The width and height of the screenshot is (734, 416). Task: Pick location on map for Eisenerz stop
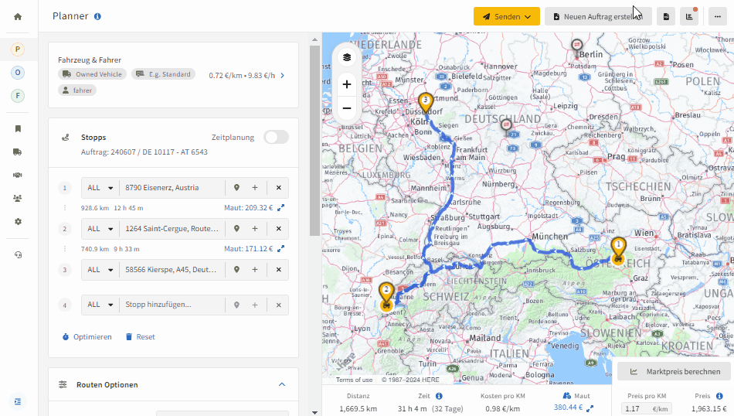pos(236,188)
